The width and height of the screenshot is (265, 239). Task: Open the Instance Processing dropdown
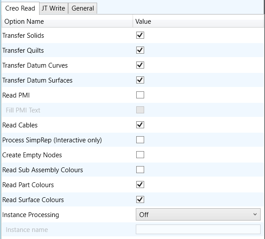[x=198, y=214]
